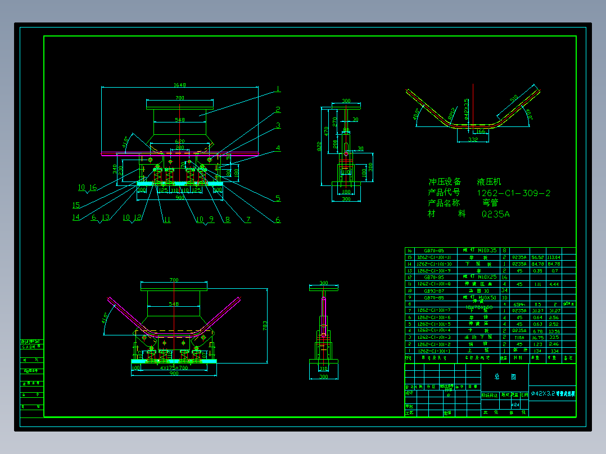Select the 螺钉 M10X50 name cell
The image size is (606, 454).
click(x=479, y=298)
